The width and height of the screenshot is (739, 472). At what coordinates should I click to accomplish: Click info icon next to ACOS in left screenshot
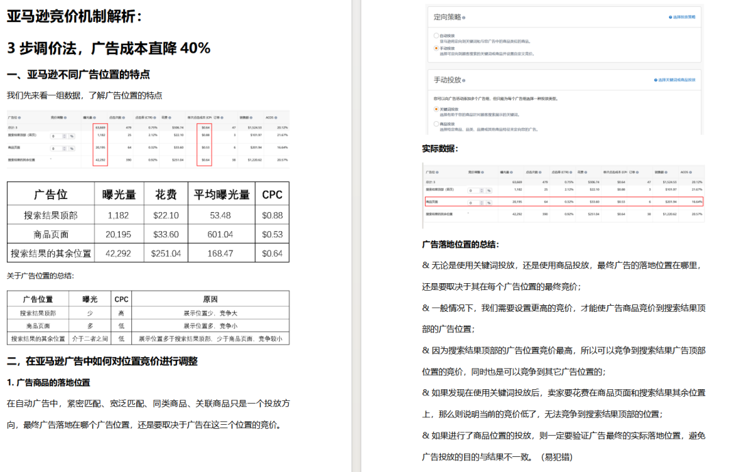coord(276,117)
